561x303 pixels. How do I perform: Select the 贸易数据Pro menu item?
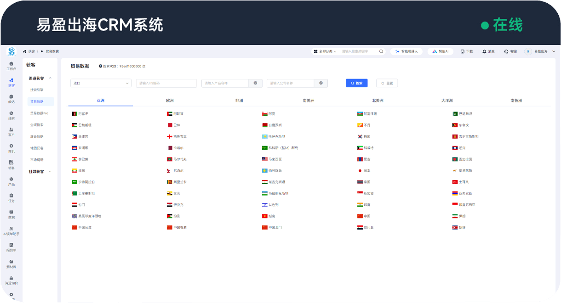click(40, 113)
